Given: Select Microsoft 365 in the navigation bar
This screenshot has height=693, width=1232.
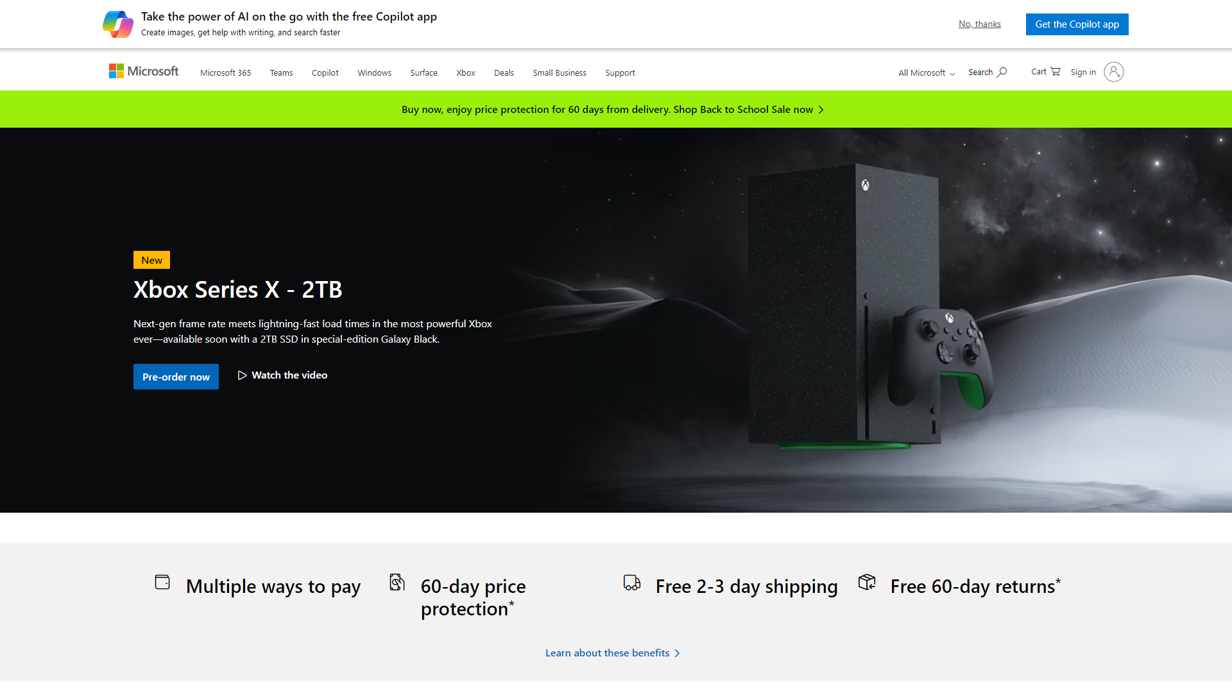Looking at the screenshot, I should tap(225, 73).
